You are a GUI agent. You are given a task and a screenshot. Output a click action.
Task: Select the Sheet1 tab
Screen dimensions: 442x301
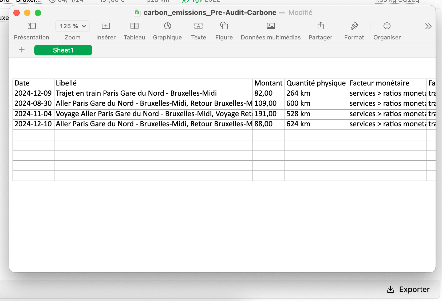point(63,50)
